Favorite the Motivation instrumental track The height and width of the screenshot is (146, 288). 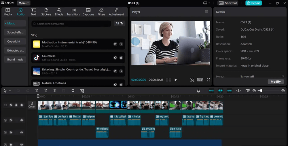coord(115,44)
